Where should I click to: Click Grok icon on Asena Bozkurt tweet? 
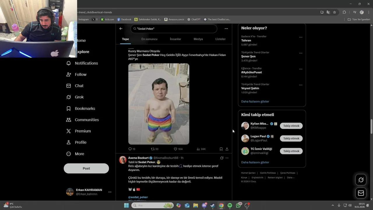point(222,158)
